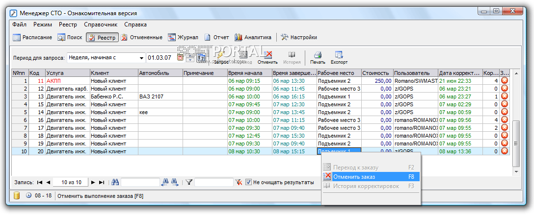Sort by the Услуга column header
Viewport: 534px width, 216px height.
click(x=67, y=73)
